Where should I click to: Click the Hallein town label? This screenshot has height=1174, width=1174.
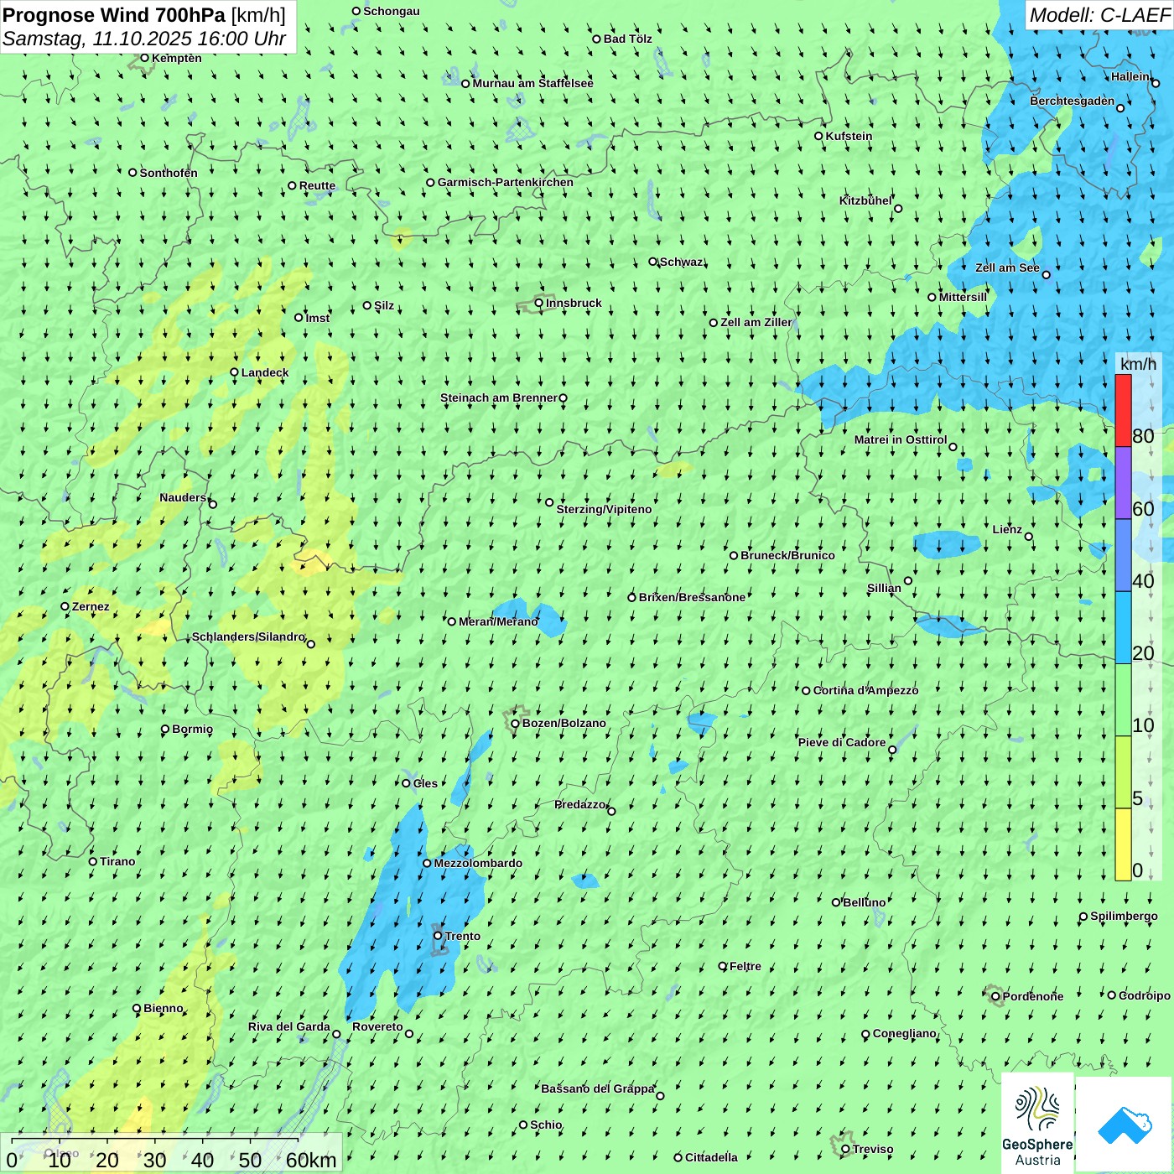1130,76
